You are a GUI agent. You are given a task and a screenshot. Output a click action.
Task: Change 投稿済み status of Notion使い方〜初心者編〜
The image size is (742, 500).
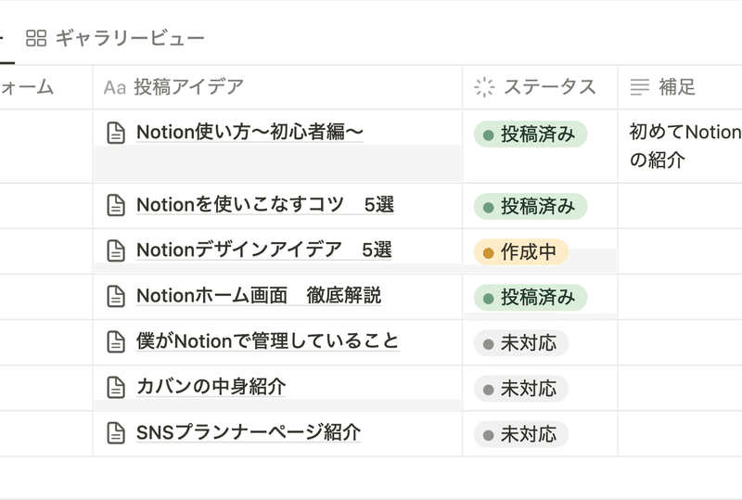(531, 134)
